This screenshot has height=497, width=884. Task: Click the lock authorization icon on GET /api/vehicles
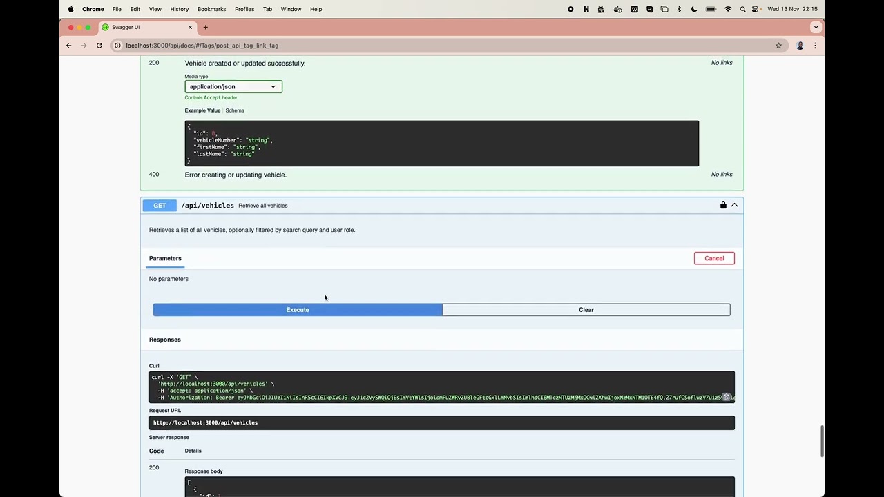723,205
